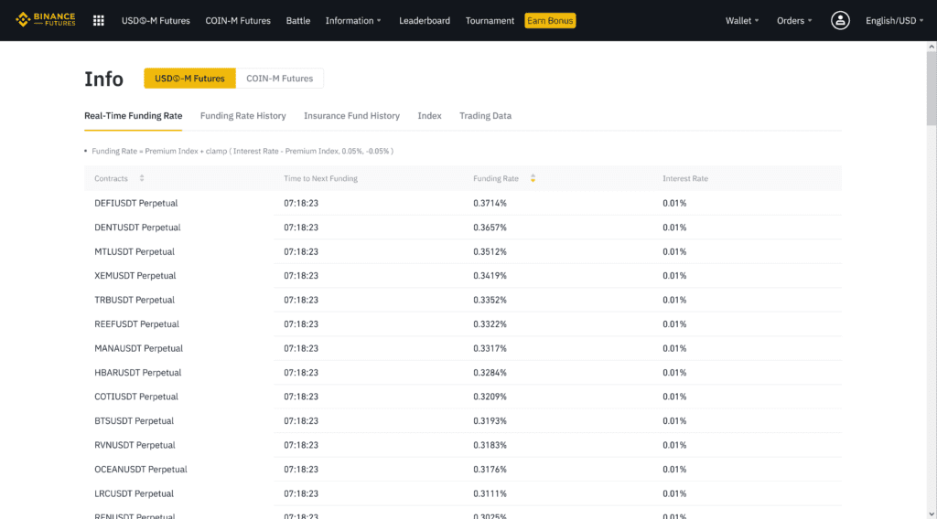
Task: Open MTLUSDT Perpetual contract
Action: (x=134, y=252)
